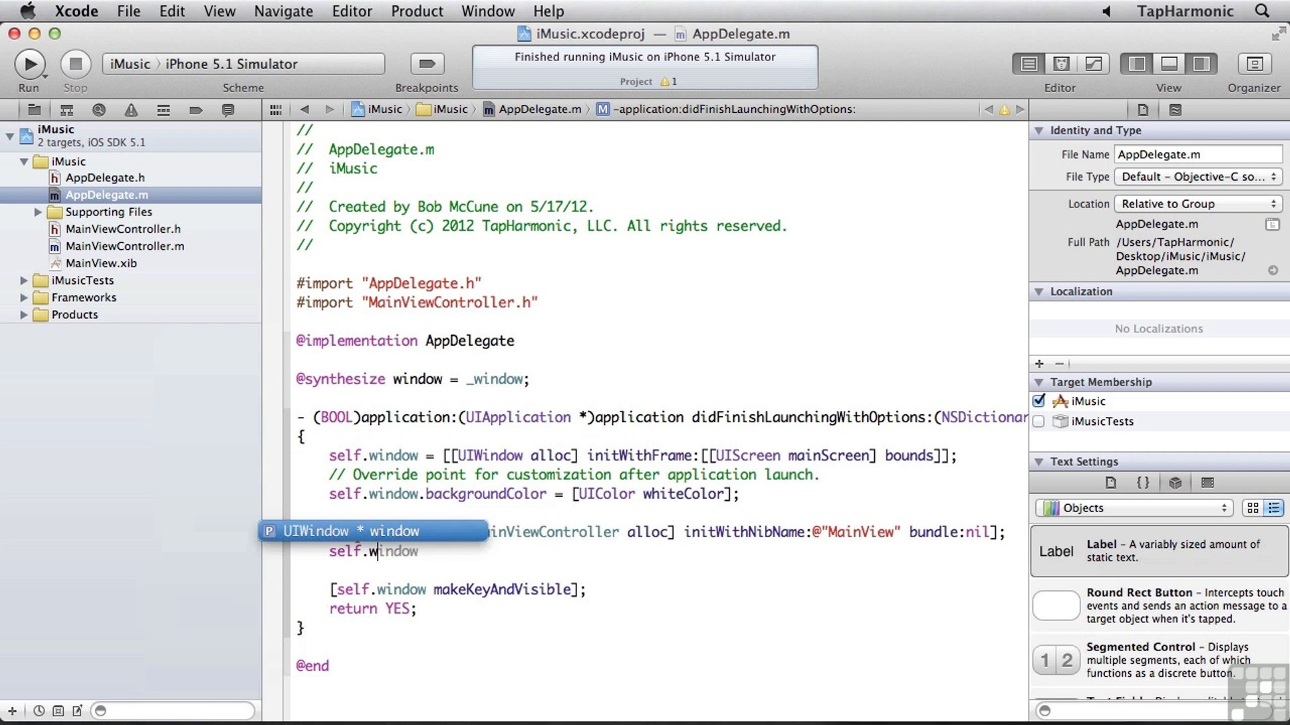The image size is (1290, 725).
Task: Click the File Name text field
Action: pyautogui.click(x=1198, y=154)
